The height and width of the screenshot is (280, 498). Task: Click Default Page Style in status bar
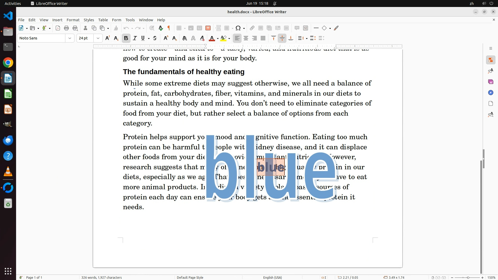click(x=190, y=277)
